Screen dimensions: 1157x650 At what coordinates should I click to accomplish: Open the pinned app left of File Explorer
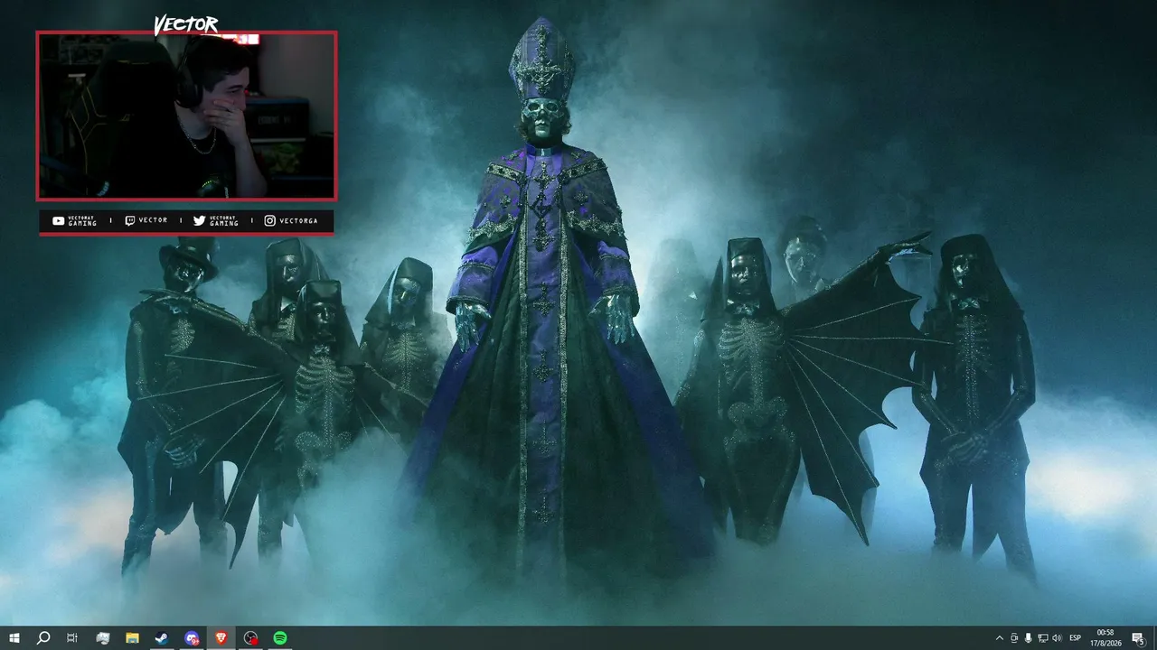[103, 638]
